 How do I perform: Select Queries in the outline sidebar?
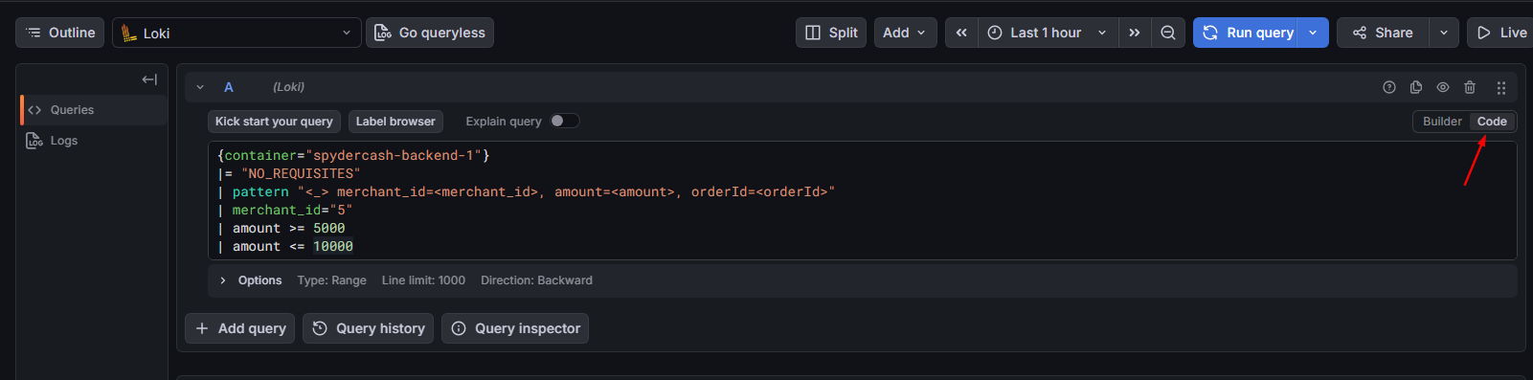tap(94, 110)
